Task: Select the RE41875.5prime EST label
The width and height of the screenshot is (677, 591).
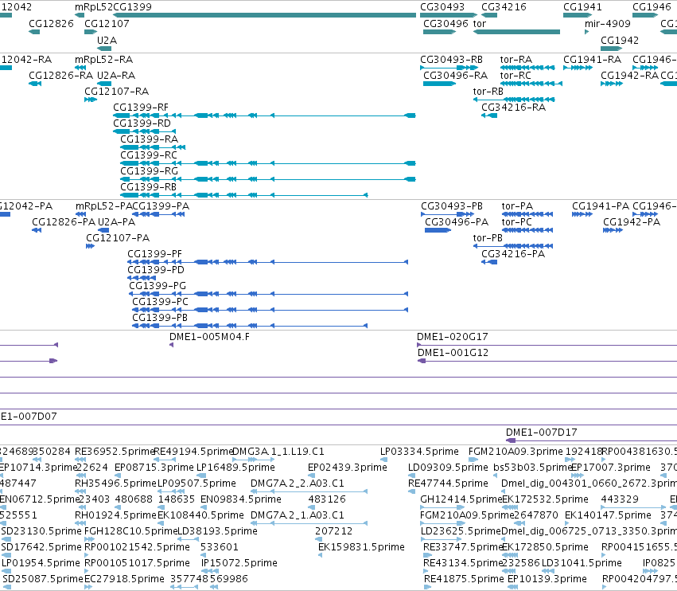Action: pos(464,579)
